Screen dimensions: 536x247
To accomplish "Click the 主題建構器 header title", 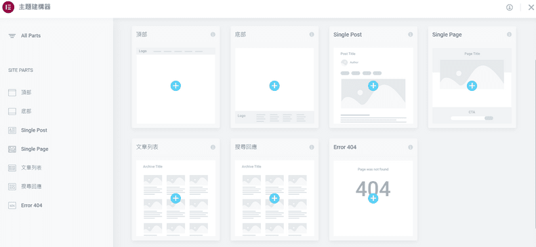I will pyautogui.click(x=35, y=7).
